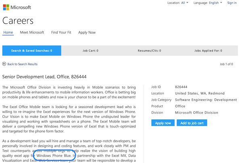Go to Meet Microsoft tab
This screenshot has height=163, width=242.
(32, 32)
